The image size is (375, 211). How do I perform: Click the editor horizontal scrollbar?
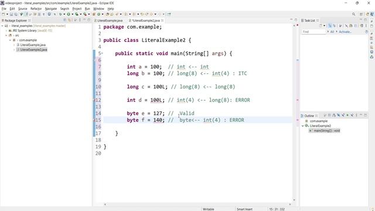click(x=197, y=205)
